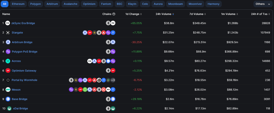Sort table by 24h Volume column
Image resolution: width=274 pixels, height=113 pixels.
tap(165, 14)
